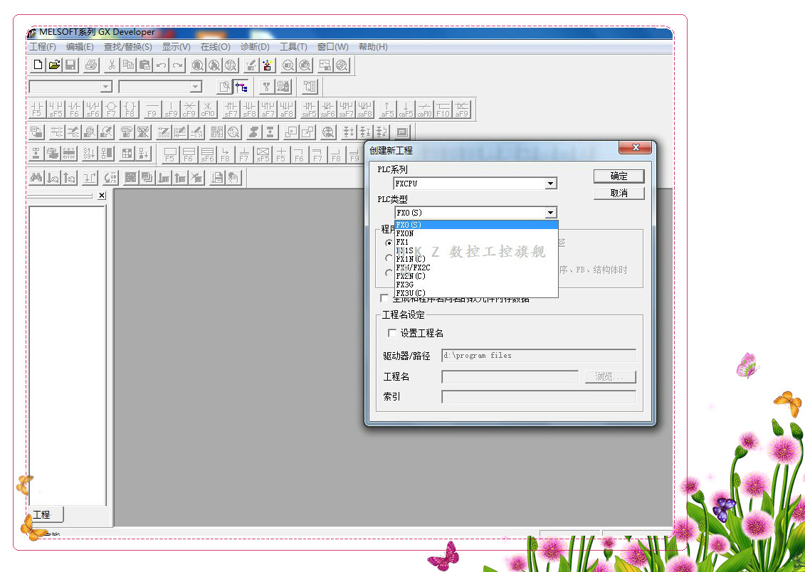This screenshot has width=805, height=572.
Task: Select FX2N(C) in PLC type list
Action: click(x=476, y=276)
